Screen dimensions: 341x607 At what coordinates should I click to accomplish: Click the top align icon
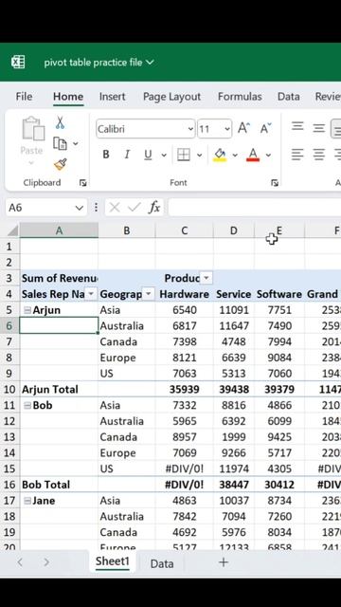tap(297, 126)
